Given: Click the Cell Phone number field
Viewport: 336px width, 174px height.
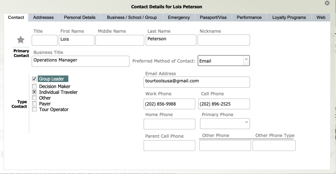Looking at the screenshot, I should point(224,104).
